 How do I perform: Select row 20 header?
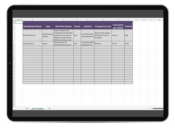(14, 83)
